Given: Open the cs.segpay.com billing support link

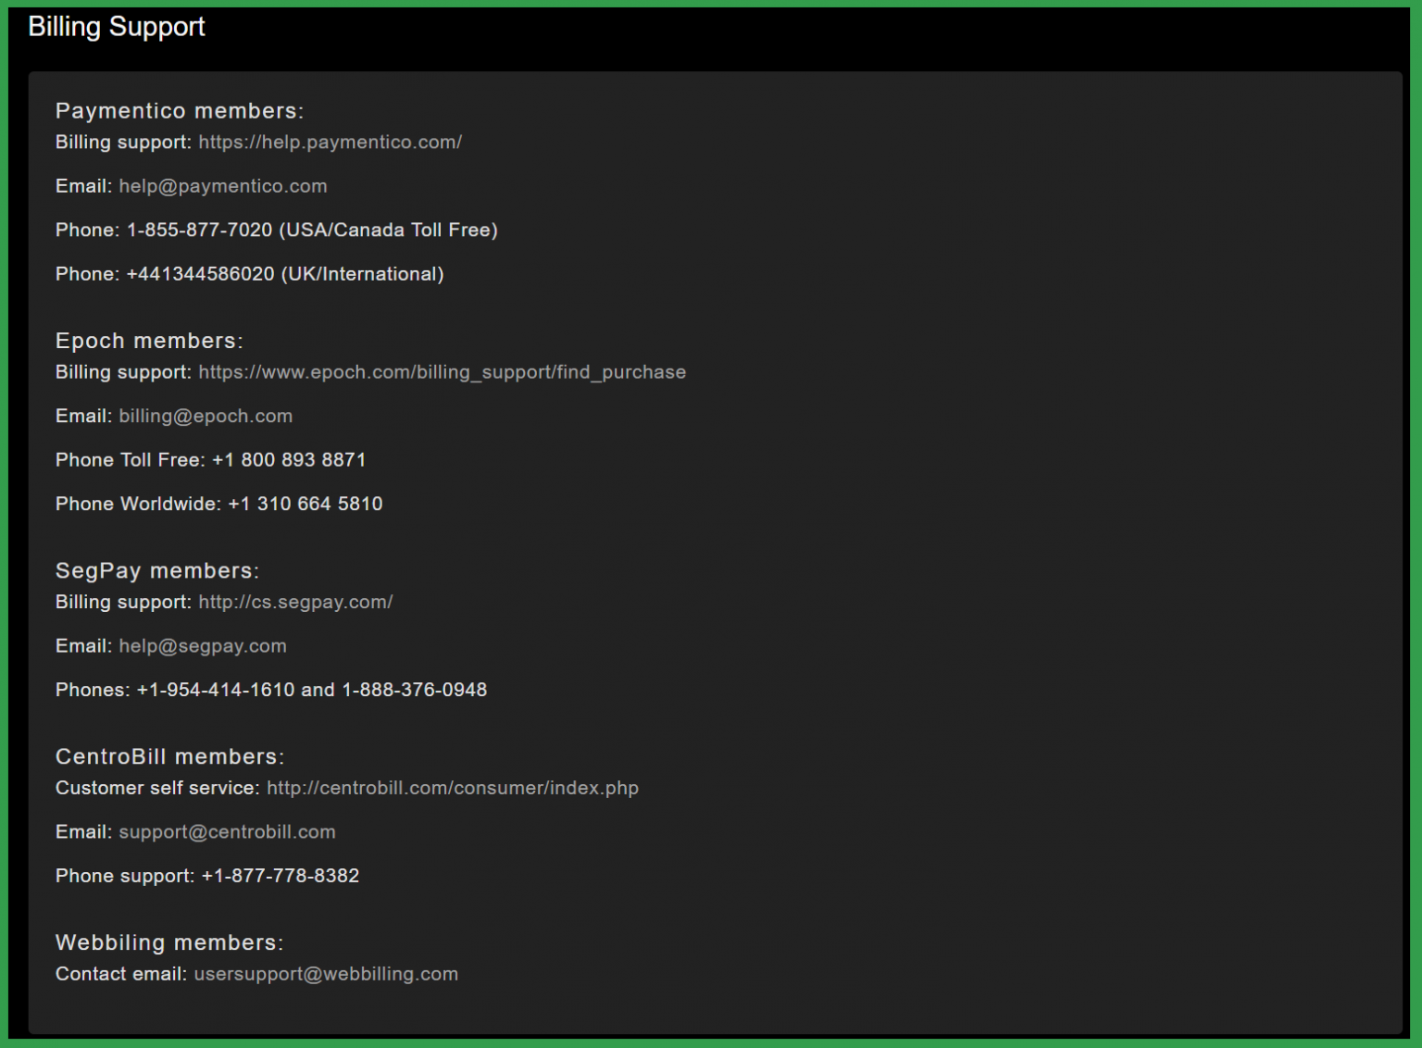Looking at the screenshot, I should point(295,602).
